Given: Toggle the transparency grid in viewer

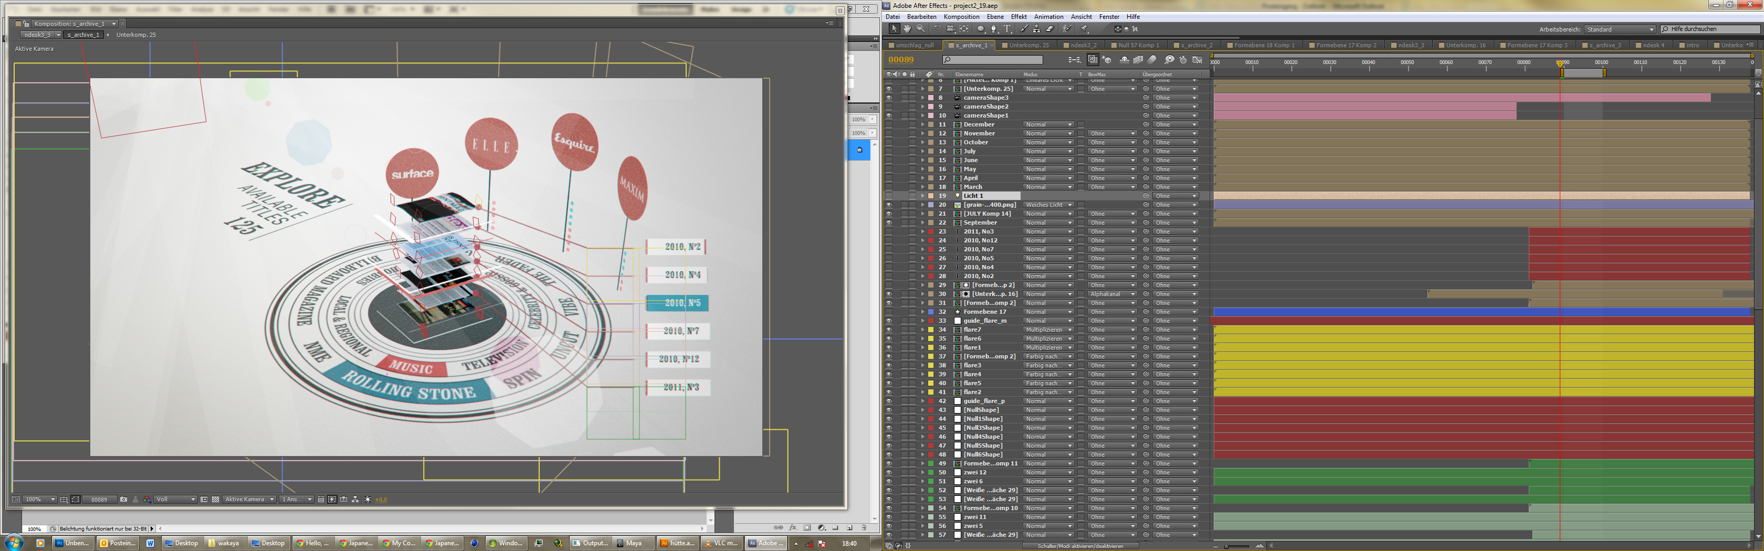Looking at the screenshot, I should pyautogui.click(x=216, y=500).
